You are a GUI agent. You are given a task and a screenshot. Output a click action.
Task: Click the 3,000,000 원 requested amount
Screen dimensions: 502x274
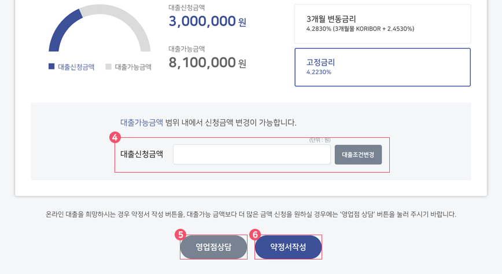208,21
